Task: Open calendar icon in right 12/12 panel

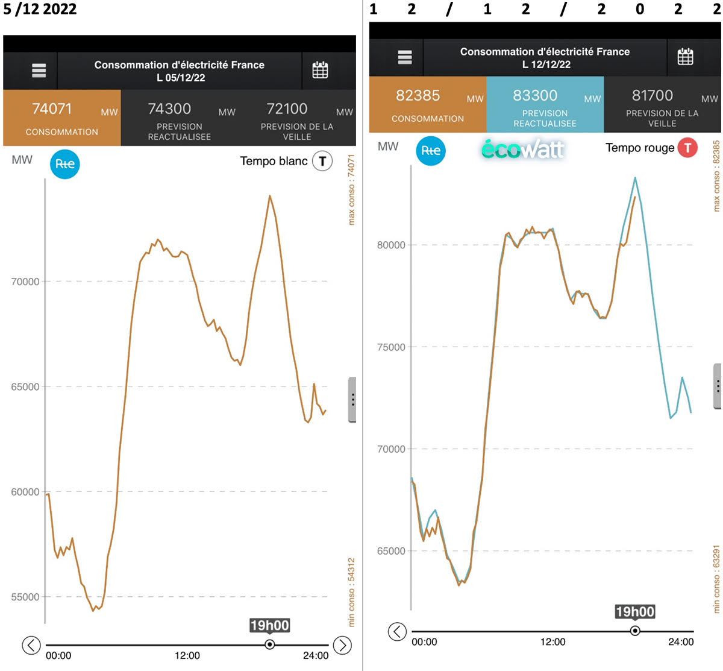Action: point(685,57)
